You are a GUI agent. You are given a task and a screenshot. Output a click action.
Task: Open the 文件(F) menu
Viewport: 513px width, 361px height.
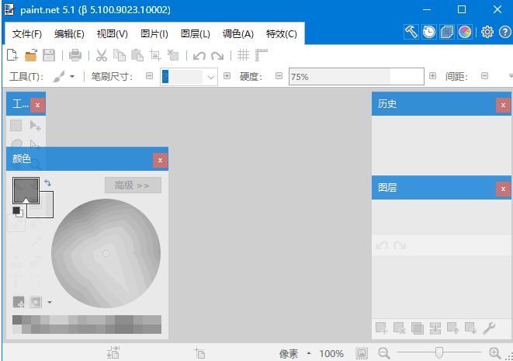[x=27, y=33]
